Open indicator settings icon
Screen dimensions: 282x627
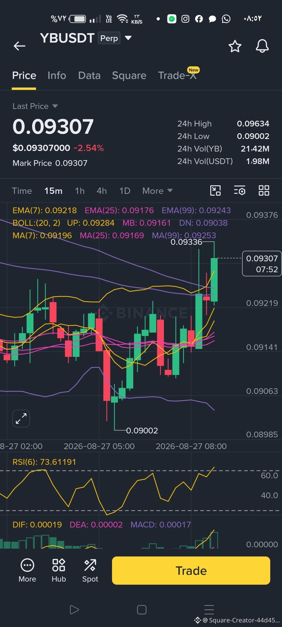240,190
